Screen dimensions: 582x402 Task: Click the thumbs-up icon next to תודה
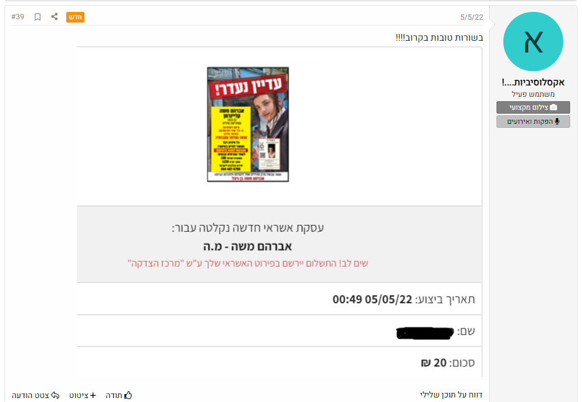(128, 395)
